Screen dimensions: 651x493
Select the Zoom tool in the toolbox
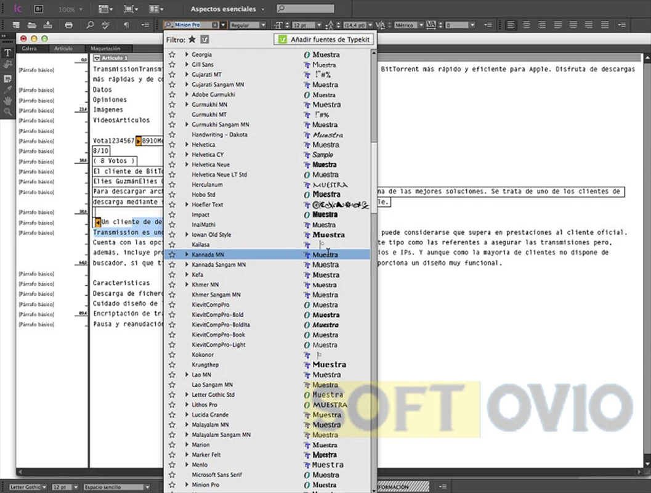pos(7,112)
